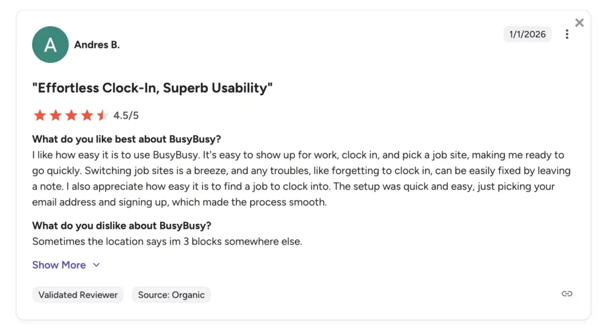The width and height of the screenshot is (610, 333).
Task: Click "What do you like best about BusyBusy?" heading
Action: pyautogui.click(x=126, y=139)
